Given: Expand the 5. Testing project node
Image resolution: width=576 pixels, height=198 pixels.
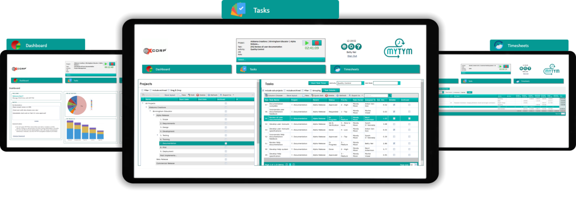Looking at the screenshot, I should (157, 135).
